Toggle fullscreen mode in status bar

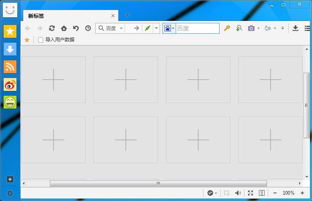tap(250, 193)
